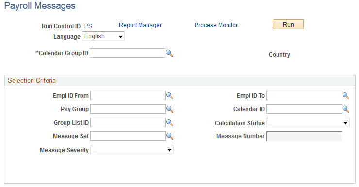The width and height of the screenshot is (359, 187).
Task: Focus the Calendar ID field
Action: [304, 109]
